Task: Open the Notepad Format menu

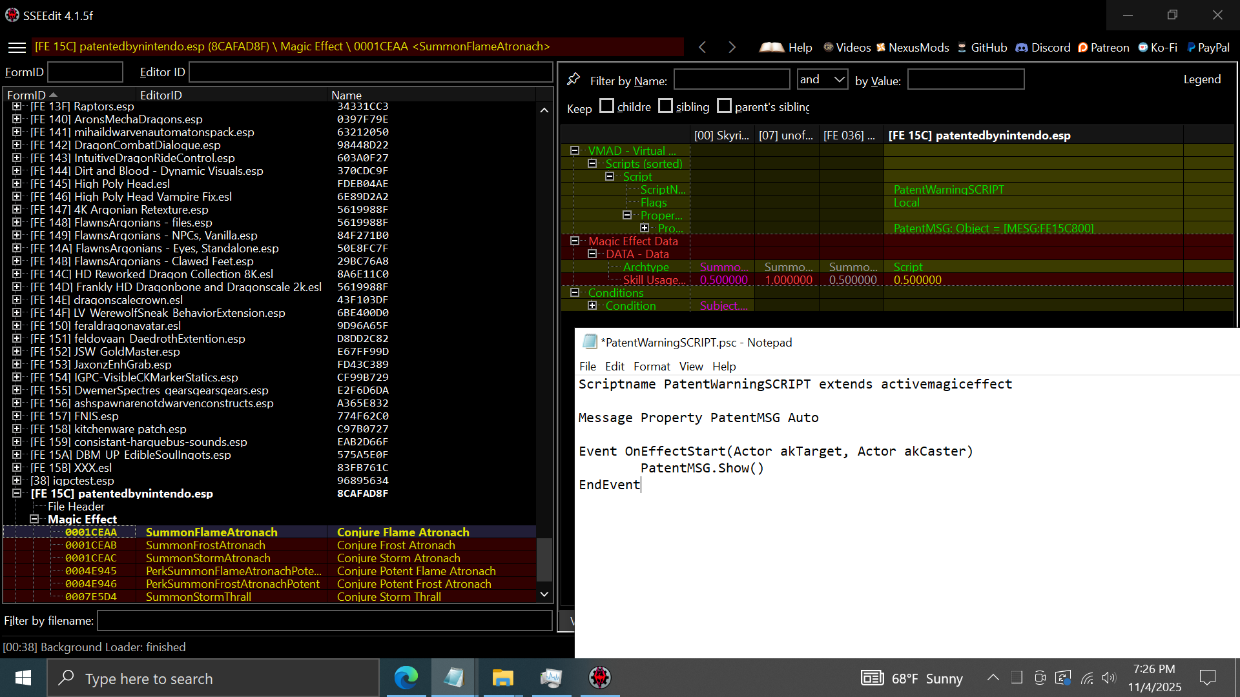Action: pos(651,367)
